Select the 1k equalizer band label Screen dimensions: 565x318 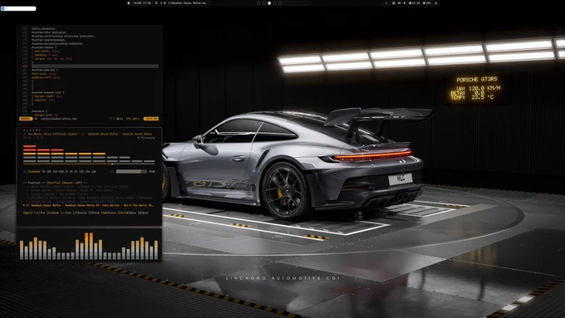(x=66, y=171)
